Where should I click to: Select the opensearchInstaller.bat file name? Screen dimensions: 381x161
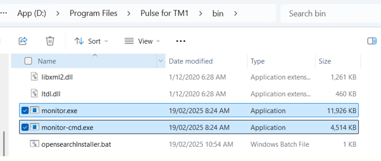click(x=76, y=144)
